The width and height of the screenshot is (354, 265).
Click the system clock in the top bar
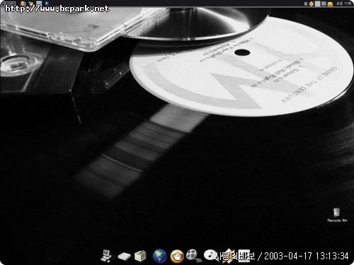(x=343, y=4)
